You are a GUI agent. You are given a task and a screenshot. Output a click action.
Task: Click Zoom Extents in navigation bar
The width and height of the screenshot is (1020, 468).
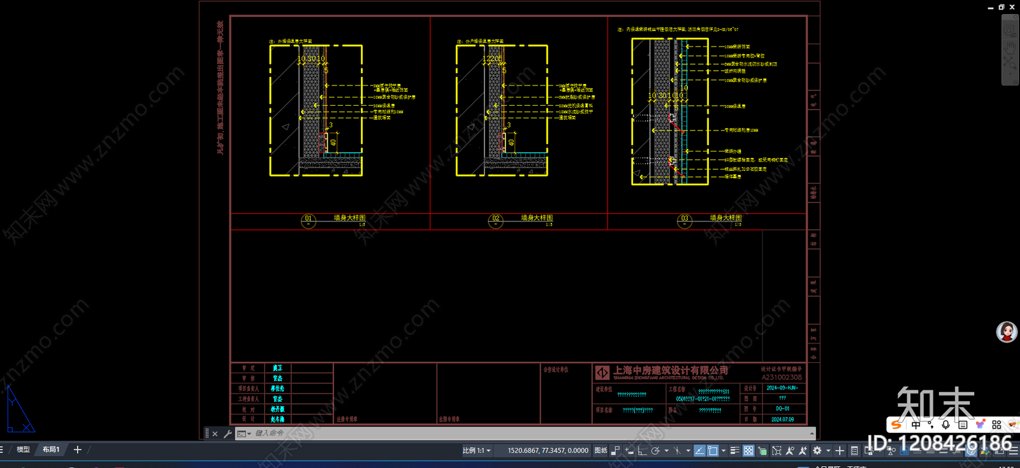tap(1010, 62)
